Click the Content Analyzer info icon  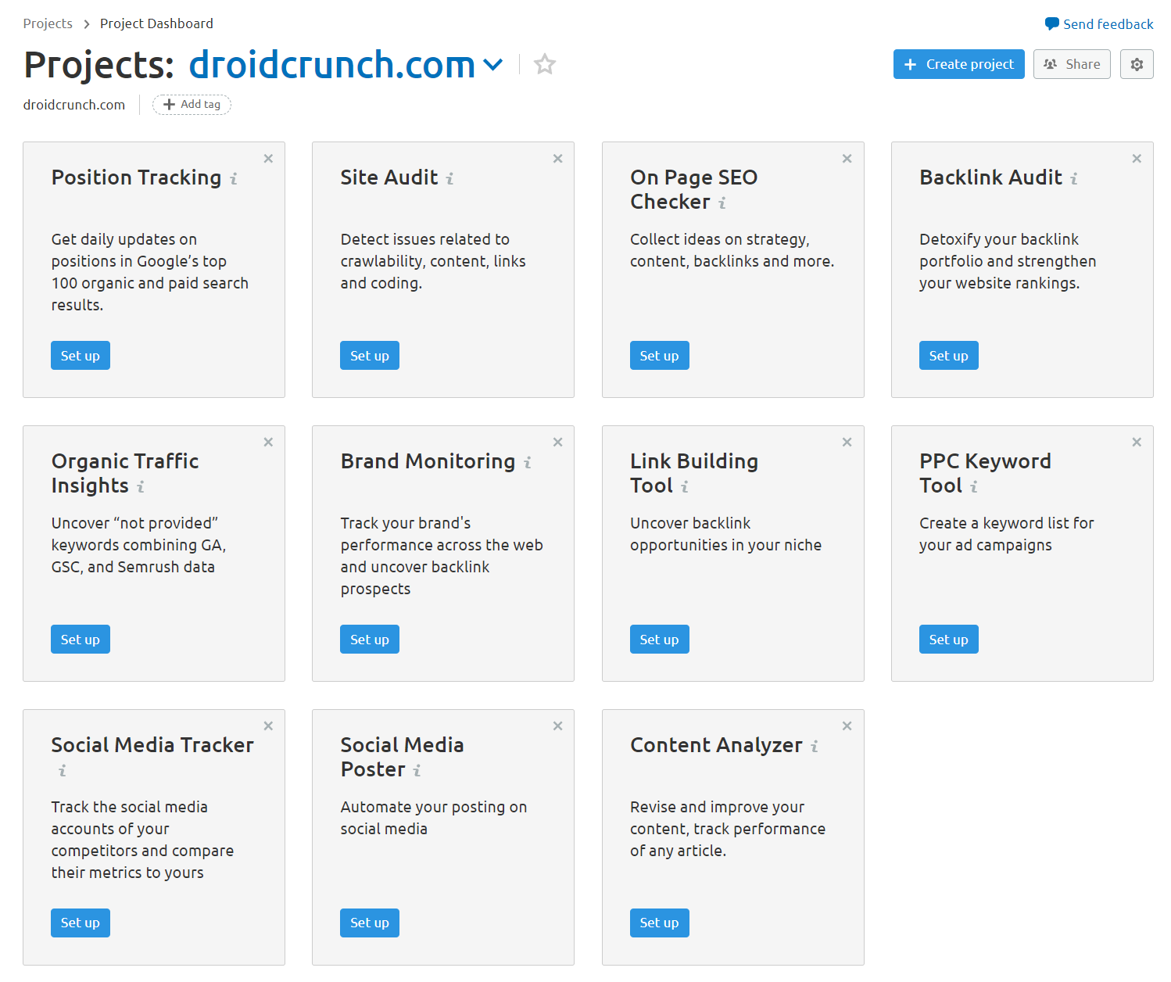pos(816,747)
